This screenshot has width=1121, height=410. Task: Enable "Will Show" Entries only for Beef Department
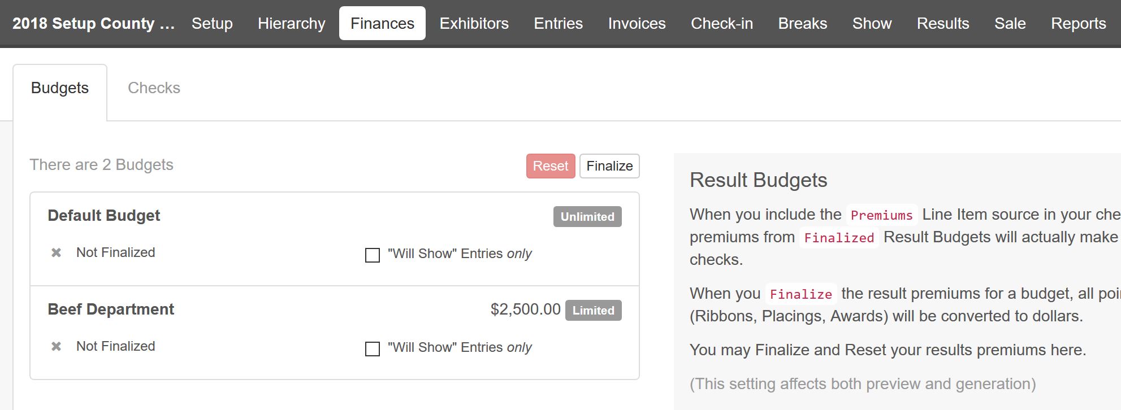pyautogui.click(x=372, y=349)
